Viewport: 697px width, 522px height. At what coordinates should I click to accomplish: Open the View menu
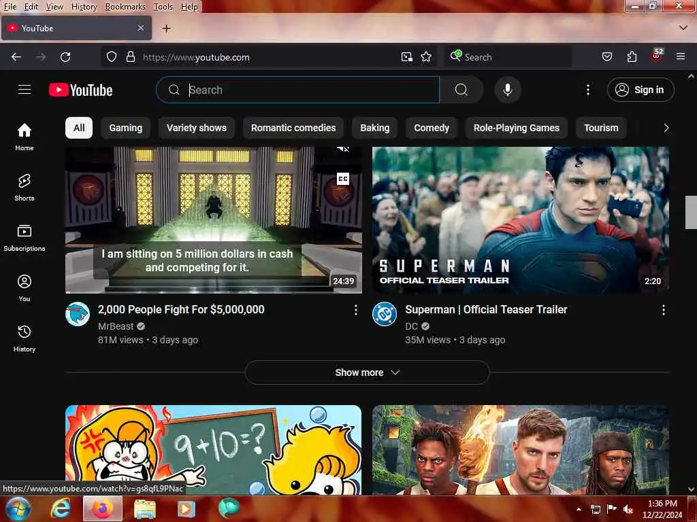click(x=54, y=6)
